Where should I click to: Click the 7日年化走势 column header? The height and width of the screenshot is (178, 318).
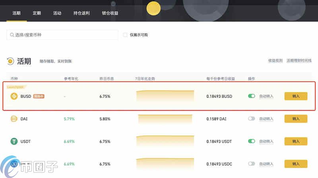point(145,78)
